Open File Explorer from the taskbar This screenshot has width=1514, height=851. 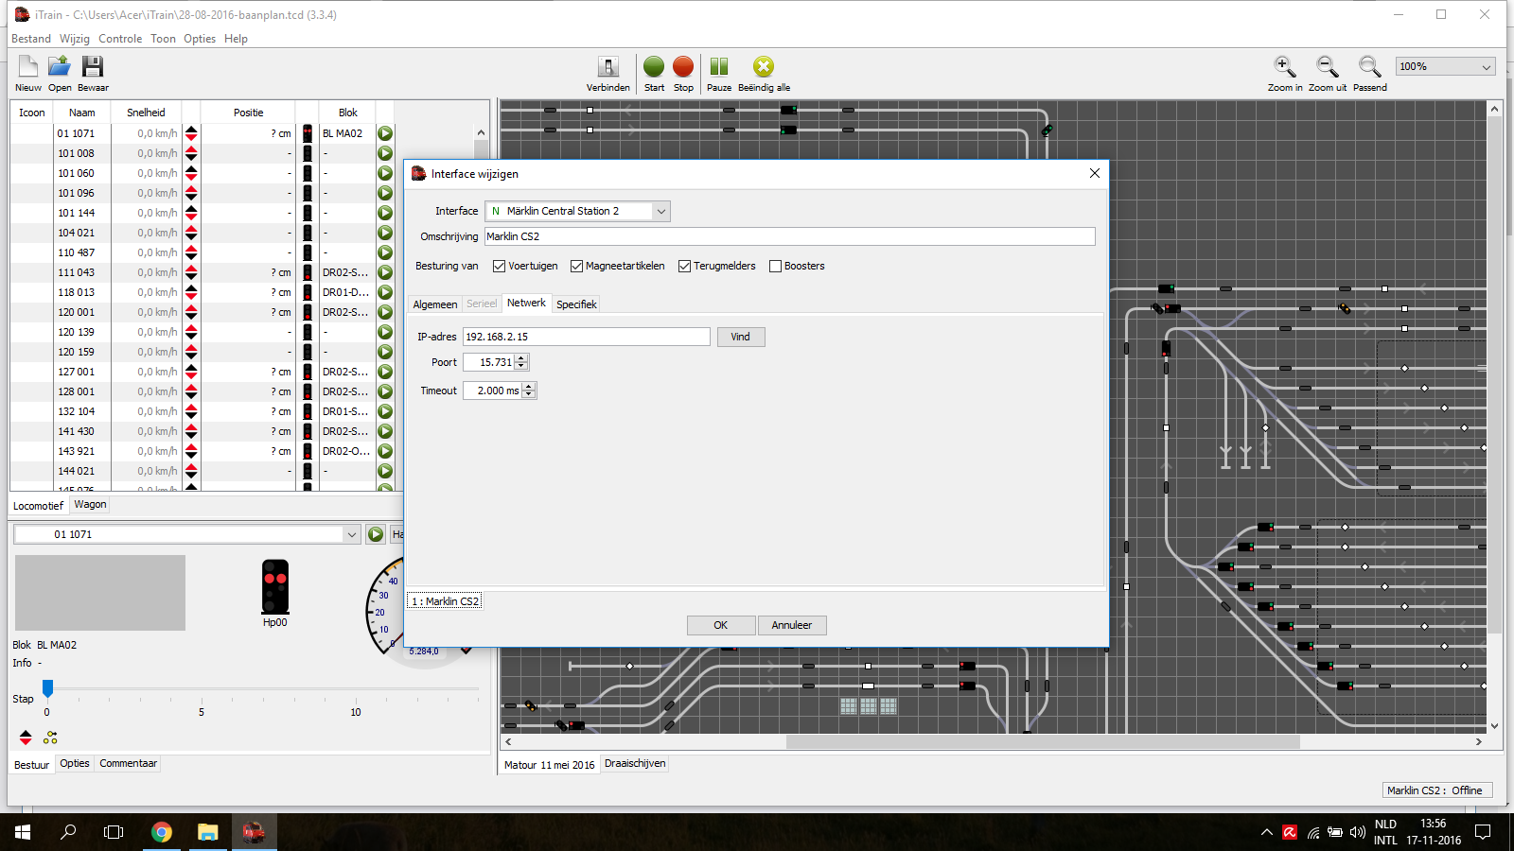tap(207, 832)
